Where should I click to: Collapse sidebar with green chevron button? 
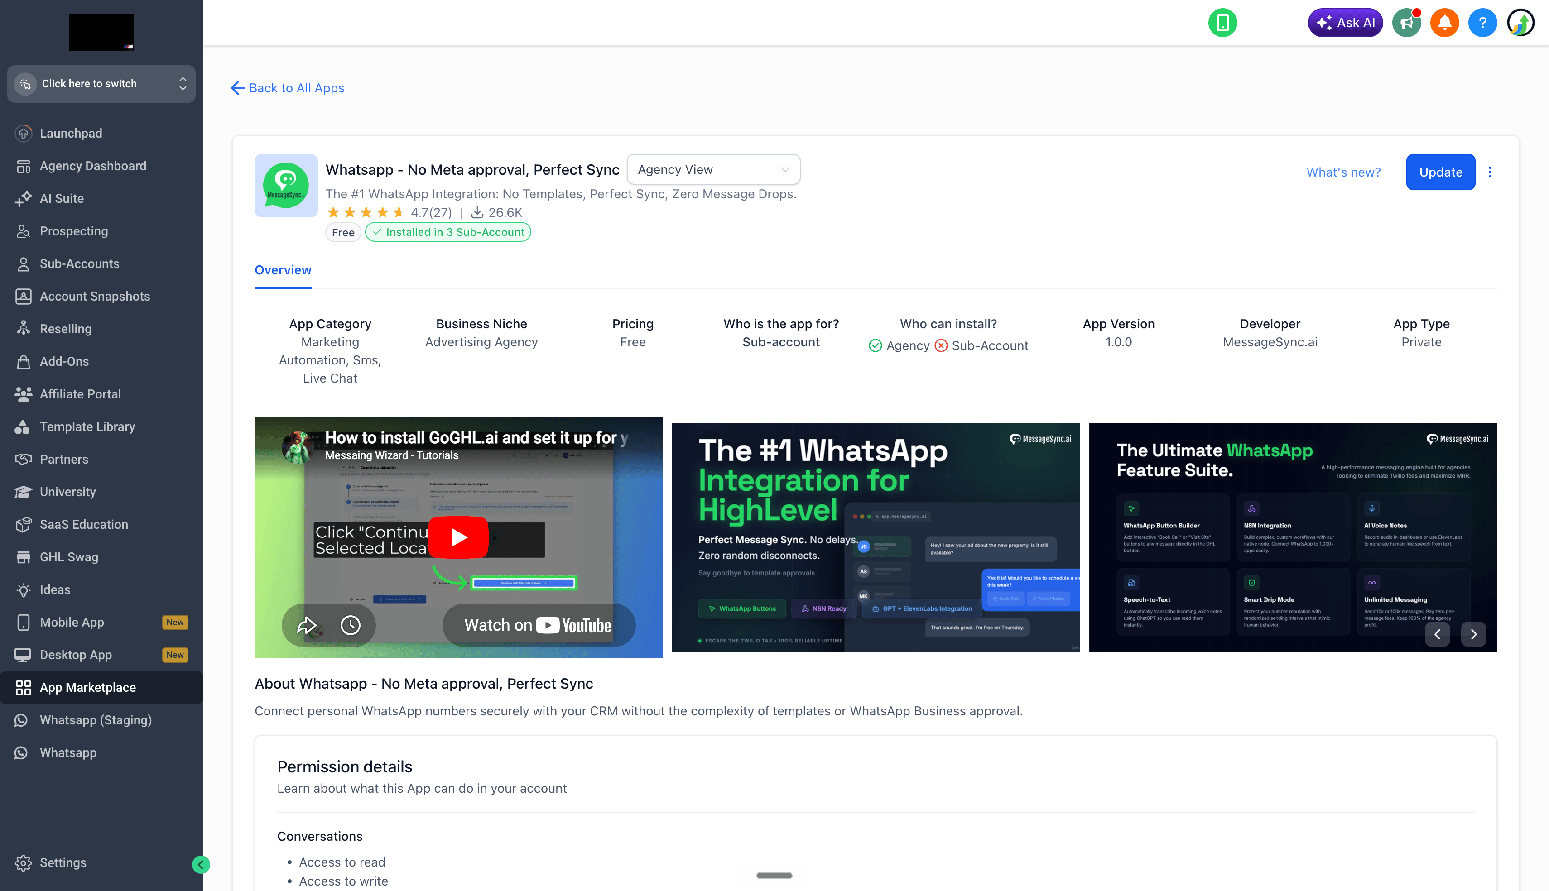point(201,864)
